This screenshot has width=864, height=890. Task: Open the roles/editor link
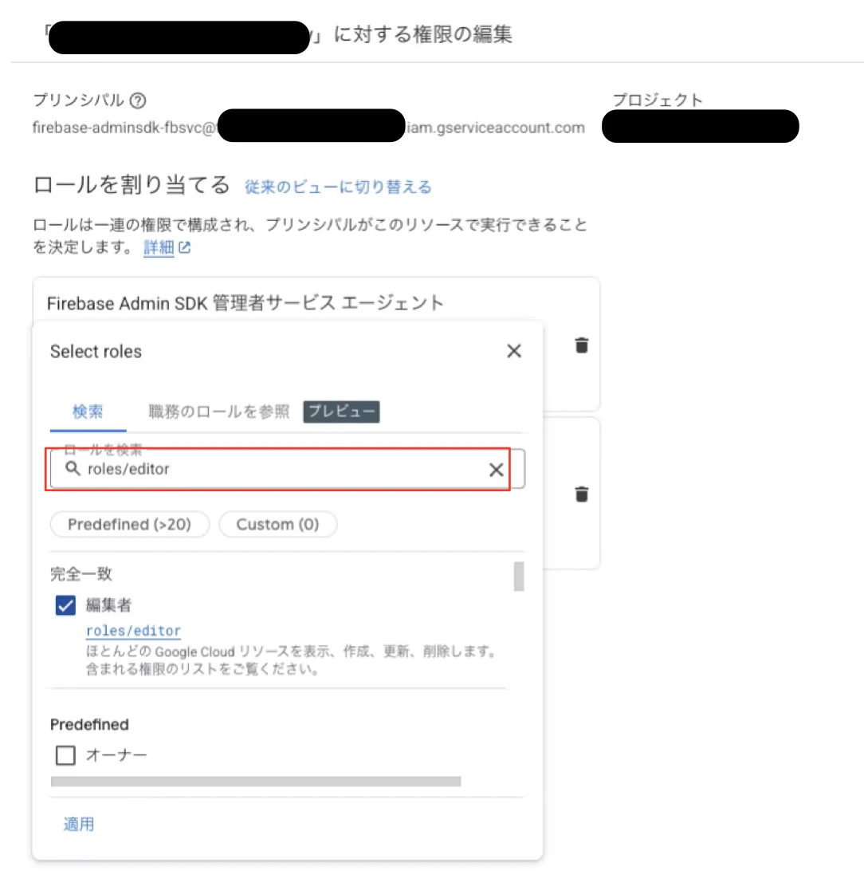[133, 631]
